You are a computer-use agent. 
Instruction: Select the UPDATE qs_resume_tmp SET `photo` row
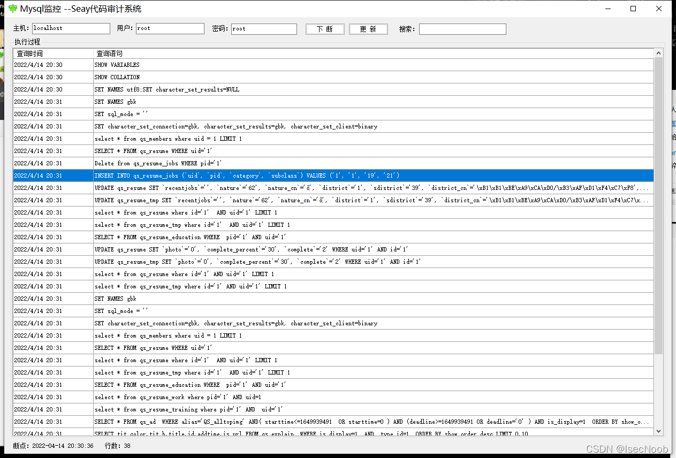pyautogui.click(x=333, y=262)
